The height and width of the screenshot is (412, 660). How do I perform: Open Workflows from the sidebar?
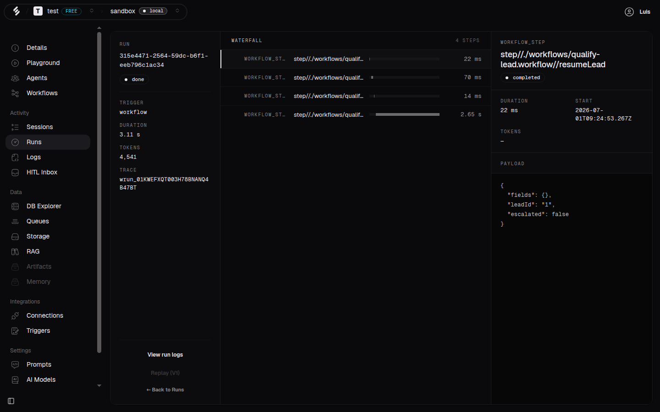pos(48,93)
